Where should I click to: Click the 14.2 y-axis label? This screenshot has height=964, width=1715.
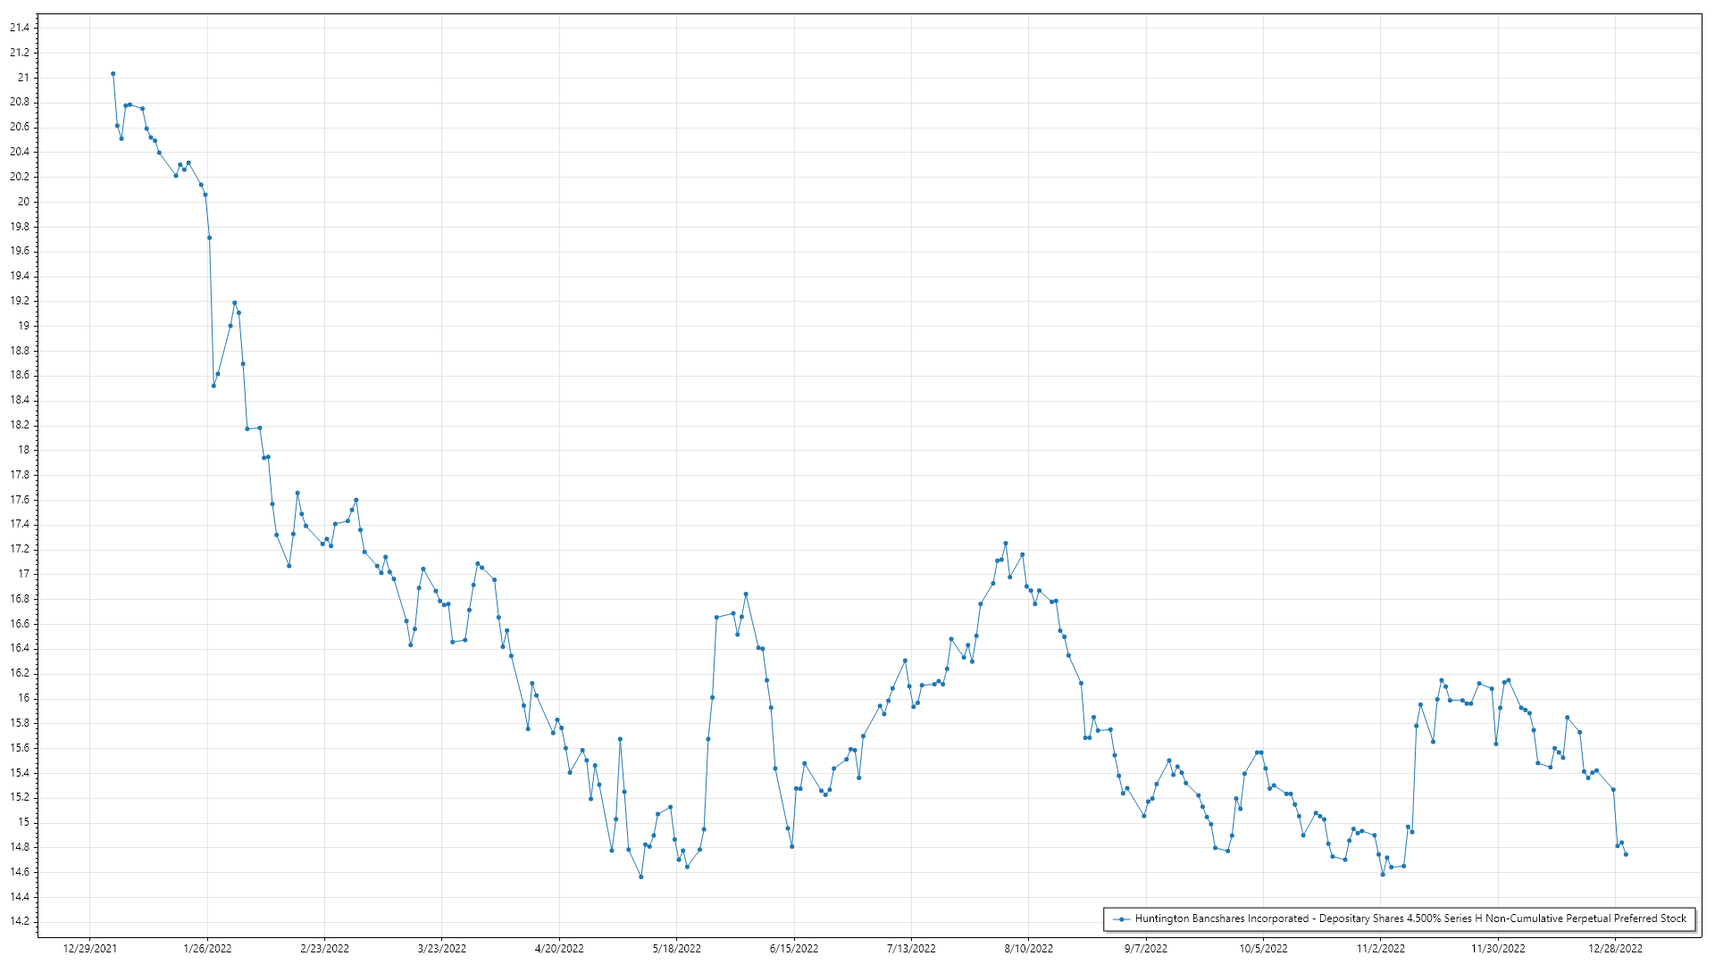[20, 921]
